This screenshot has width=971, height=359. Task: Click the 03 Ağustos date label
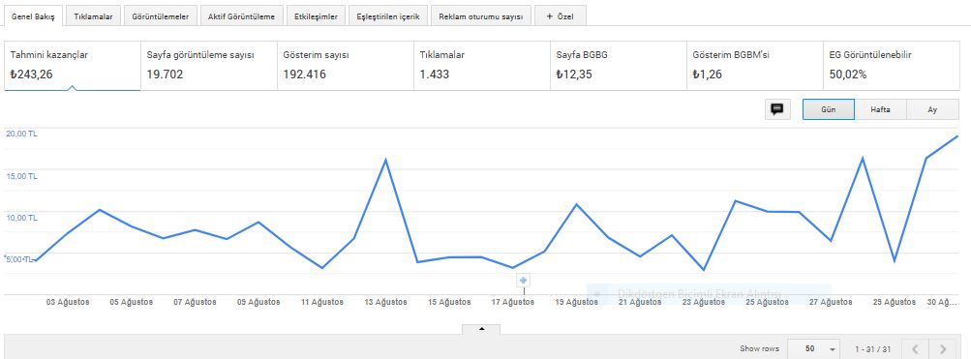[68, 302]
